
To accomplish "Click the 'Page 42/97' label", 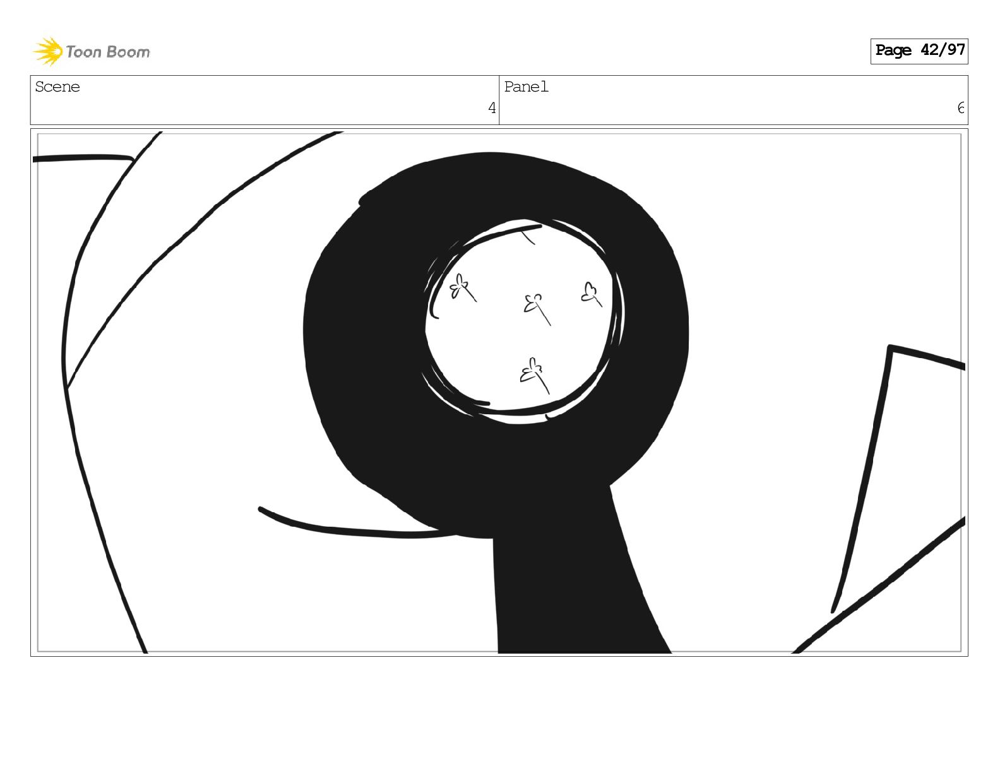I will pos(919,51).
